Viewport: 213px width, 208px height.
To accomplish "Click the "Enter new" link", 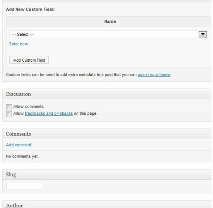I will [19, 44].
